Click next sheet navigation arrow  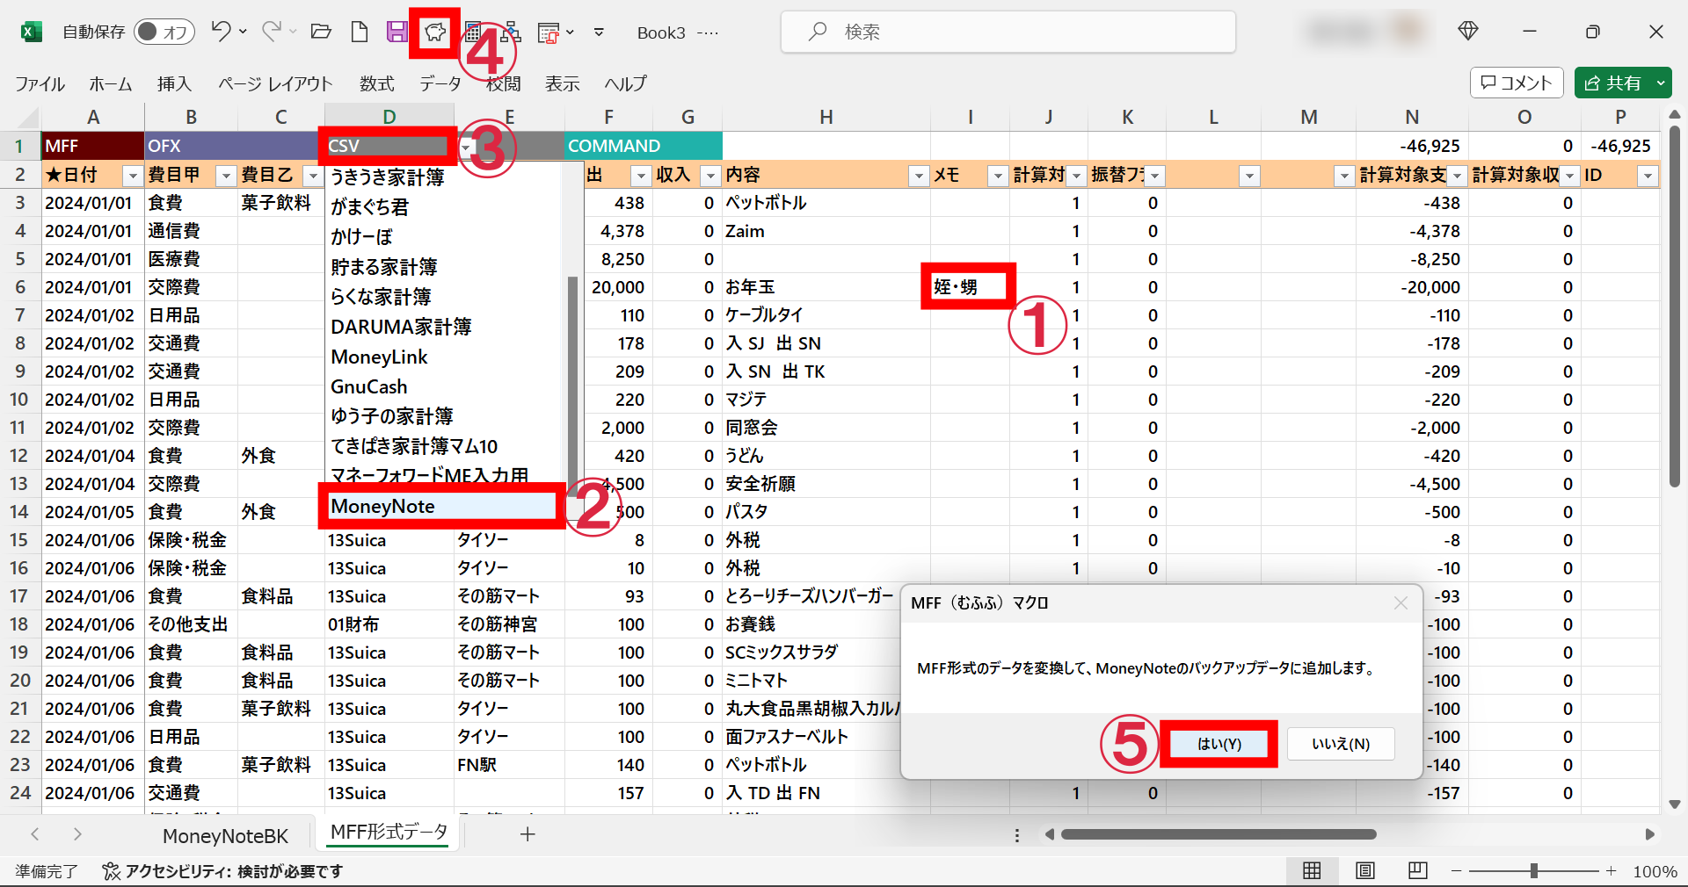click(77, 834)
